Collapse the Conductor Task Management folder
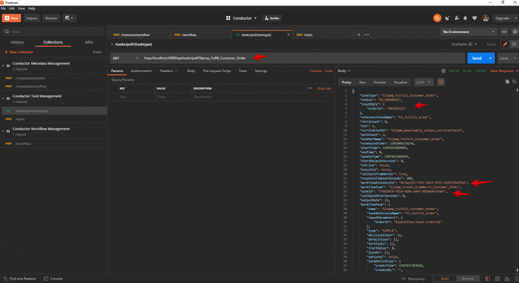The height and width of the screenshot is (283, 519). (3, 98)
